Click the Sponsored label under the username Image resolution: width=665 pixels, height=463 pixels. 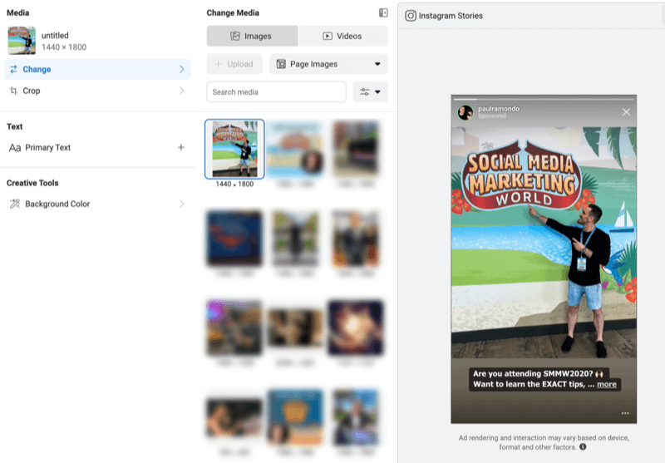(492, 116)
